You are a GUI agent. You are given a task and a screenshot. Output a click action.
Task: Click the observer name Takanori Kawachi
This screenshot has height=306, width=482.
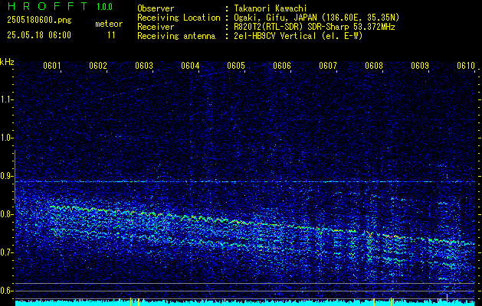tap(271, 8)
